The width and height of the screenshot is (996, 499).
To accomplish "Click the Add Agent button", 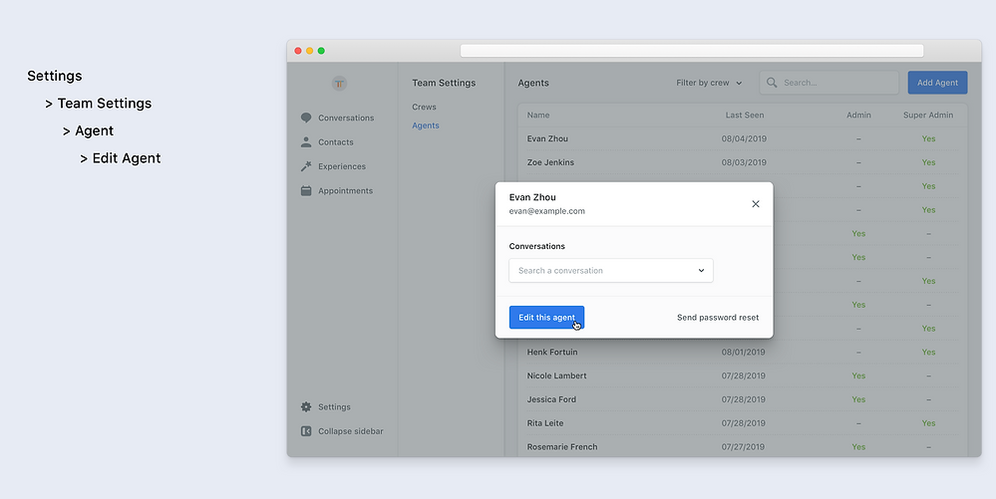I will coord(937,83).
